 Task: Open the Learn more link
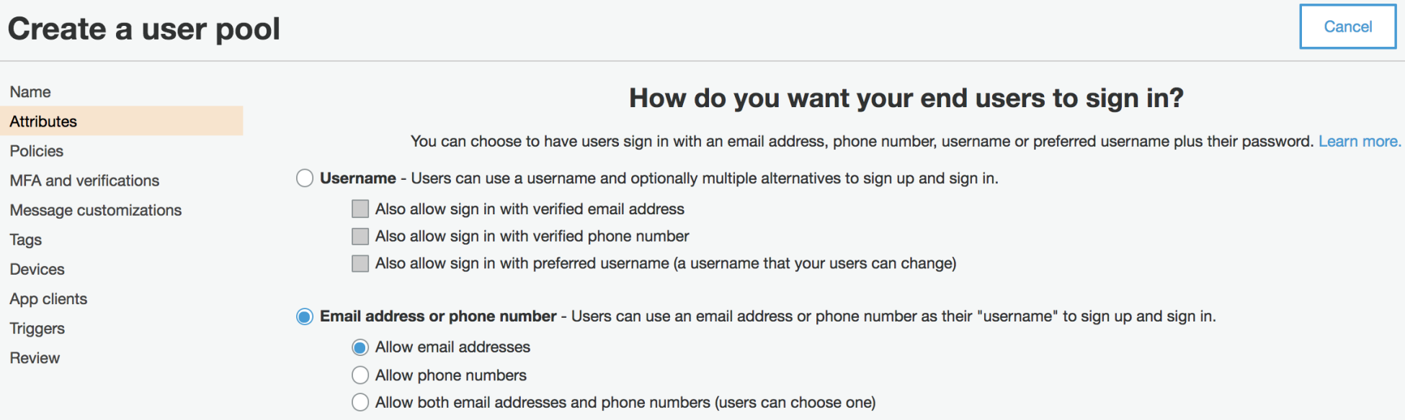(x=1360, y=142)
